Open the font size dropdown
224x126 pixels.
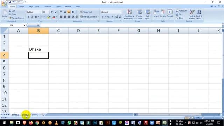click(x=48, y=12)
